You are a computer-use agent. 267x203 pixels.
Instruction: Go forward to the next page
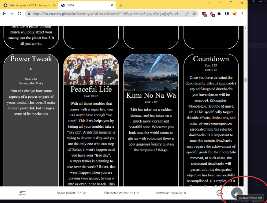(12, 14)
